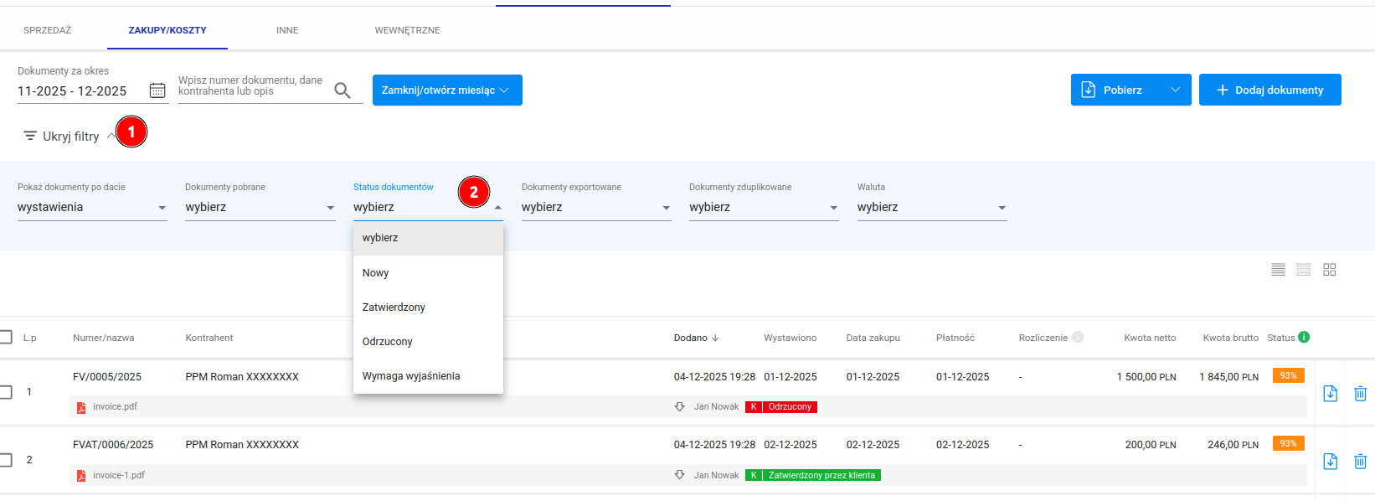Image resolution: width=1375 pixels, height=501 pixels.
Task: Open the Dokumenty pobrane filter dropdown
Action: point(260,208)
